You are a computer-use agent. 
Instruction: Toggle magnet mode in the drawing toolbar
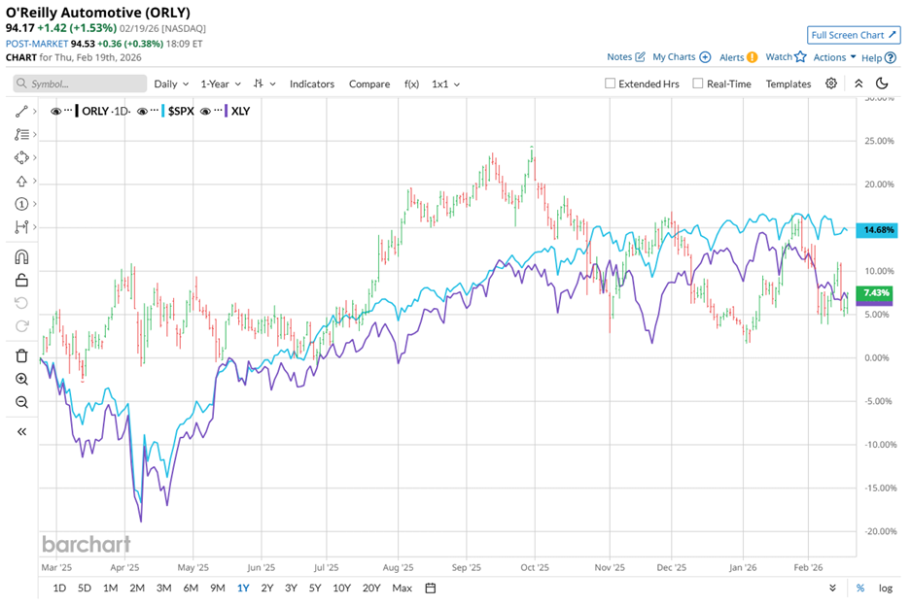coord(19,256)
